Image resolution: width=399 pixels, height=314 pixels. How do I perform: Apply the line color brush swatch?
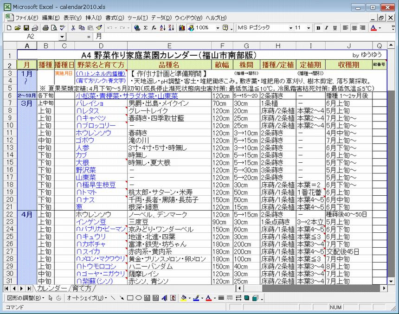[196, 298]
